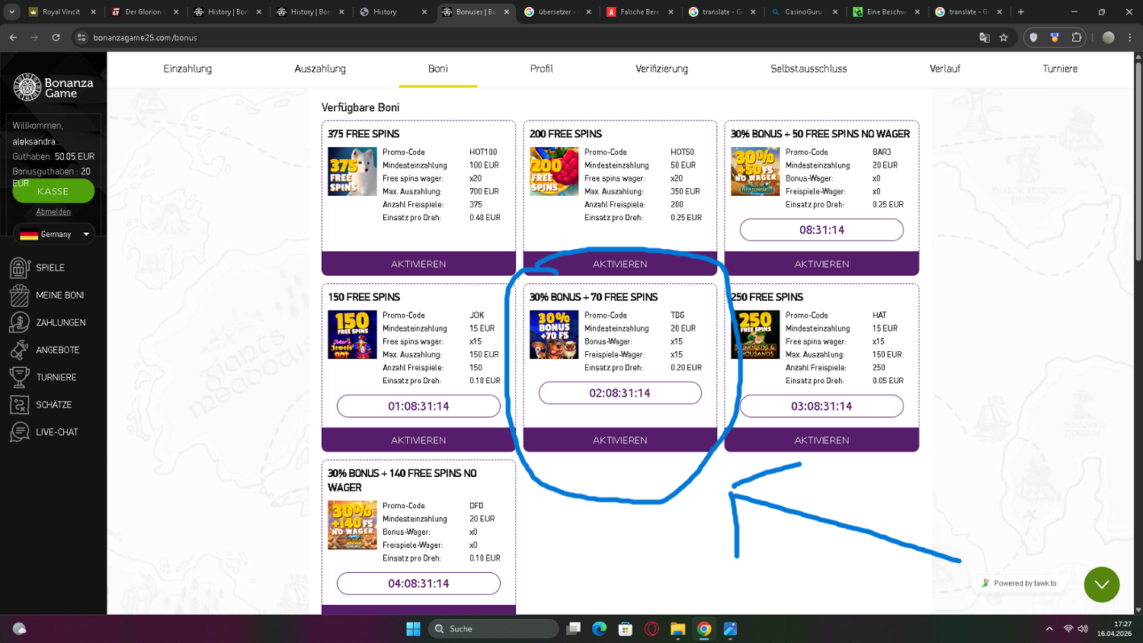Click the 250 Free Spins bonus image
This screenshot has width=1143, height=643.
tap(755, 334)
